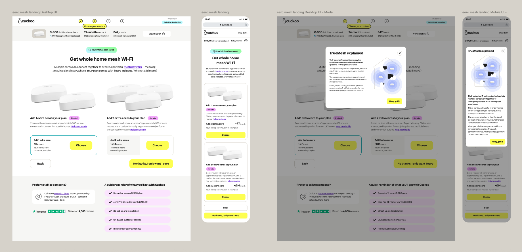
Task: Click the battery icon in mobile landing status bar
Action: click(246, 19)
